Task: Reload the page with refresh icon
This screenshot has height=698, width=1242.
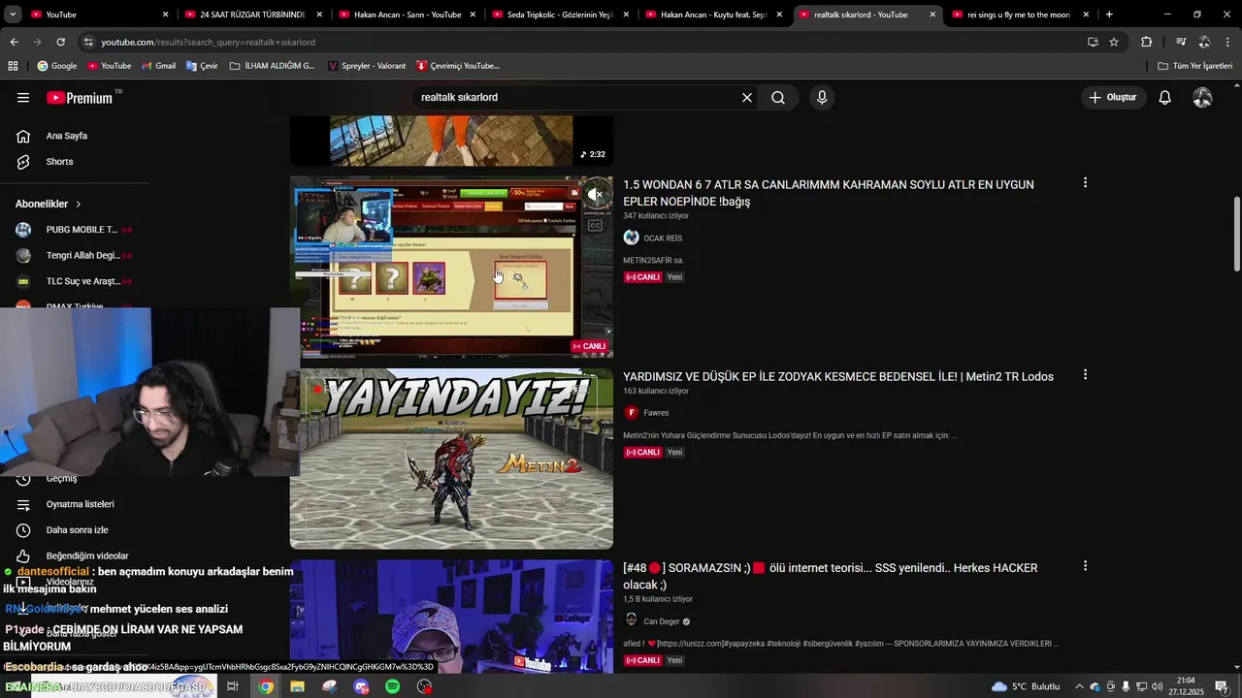Action: tap(60, 43)
